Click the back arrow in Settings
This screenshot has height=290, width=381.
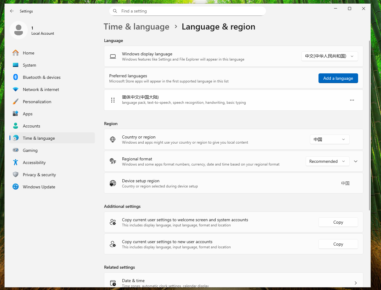click(12, 11)
